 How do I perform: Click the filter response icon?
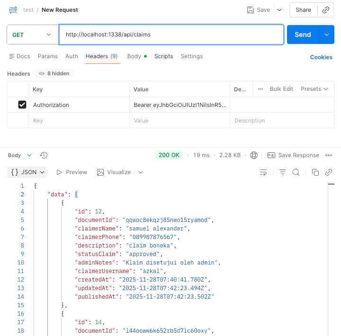tap(283, 172)
